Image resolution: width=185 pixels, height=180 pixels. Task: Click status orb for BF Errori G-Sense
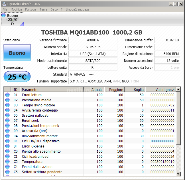pyautogui.click(x=7, y=146)
